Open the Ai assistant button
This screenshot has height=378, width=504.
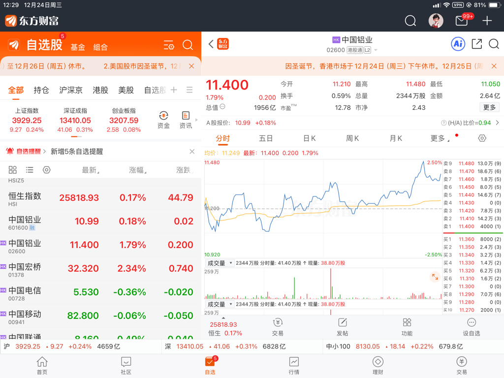[x=458, y=44]
